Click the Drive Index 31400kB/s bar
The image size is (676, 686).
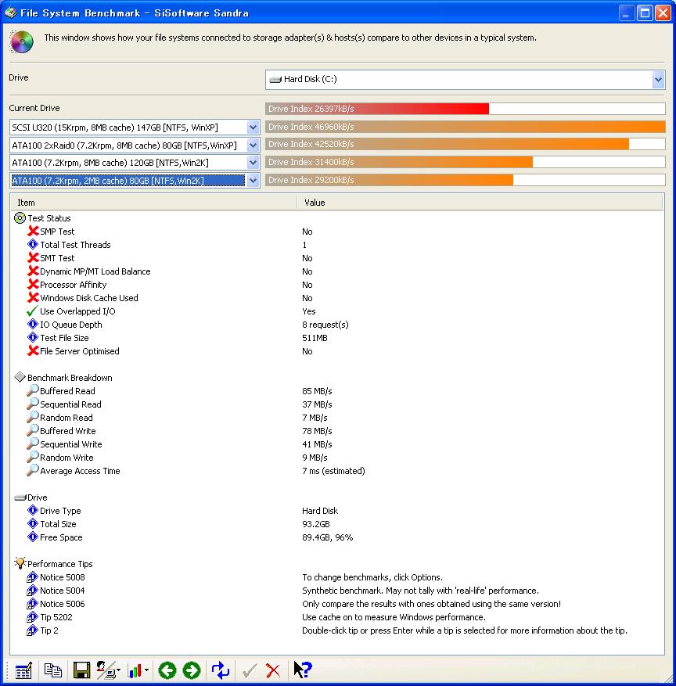point(465,162)
